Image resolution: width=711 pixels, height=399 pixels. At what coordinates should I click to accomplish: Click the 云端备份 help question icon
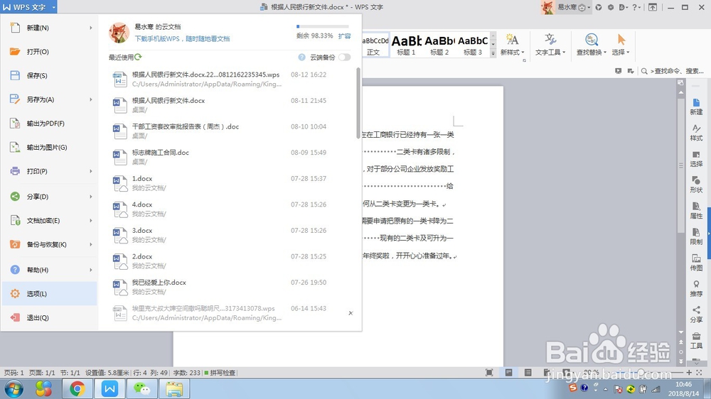click(x=301, y=57)
